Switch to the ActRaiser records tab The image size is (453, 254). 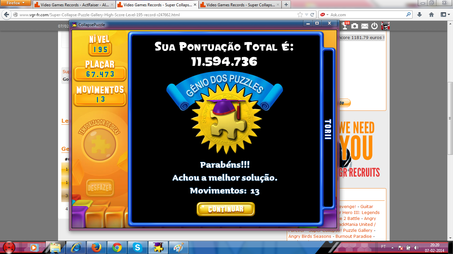(74, 5)
